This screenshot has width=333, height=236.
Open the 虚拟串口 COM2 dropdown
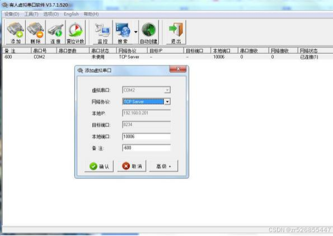[146, 90]
